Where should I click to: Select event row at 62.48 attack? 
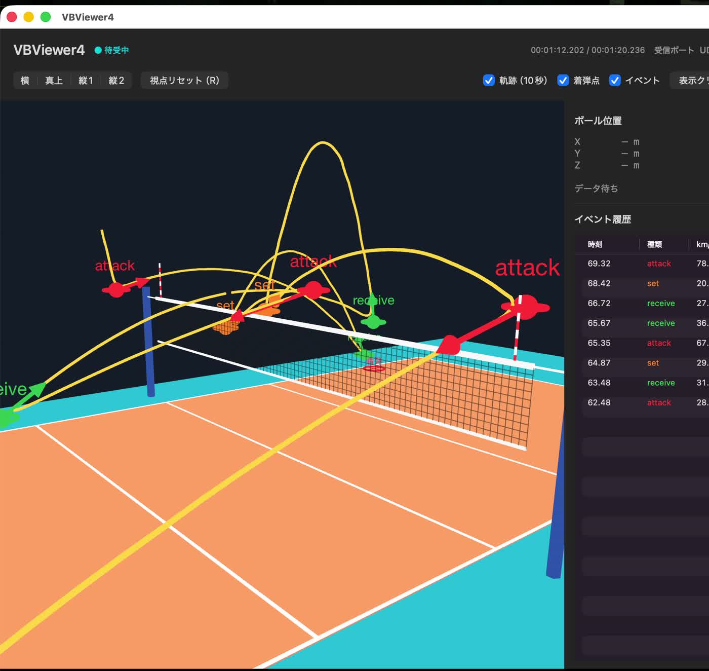point(646,402)
